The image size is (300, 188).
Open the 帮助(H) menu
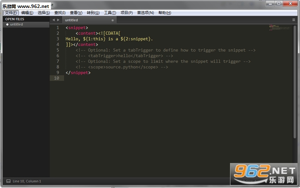point(164,13)
